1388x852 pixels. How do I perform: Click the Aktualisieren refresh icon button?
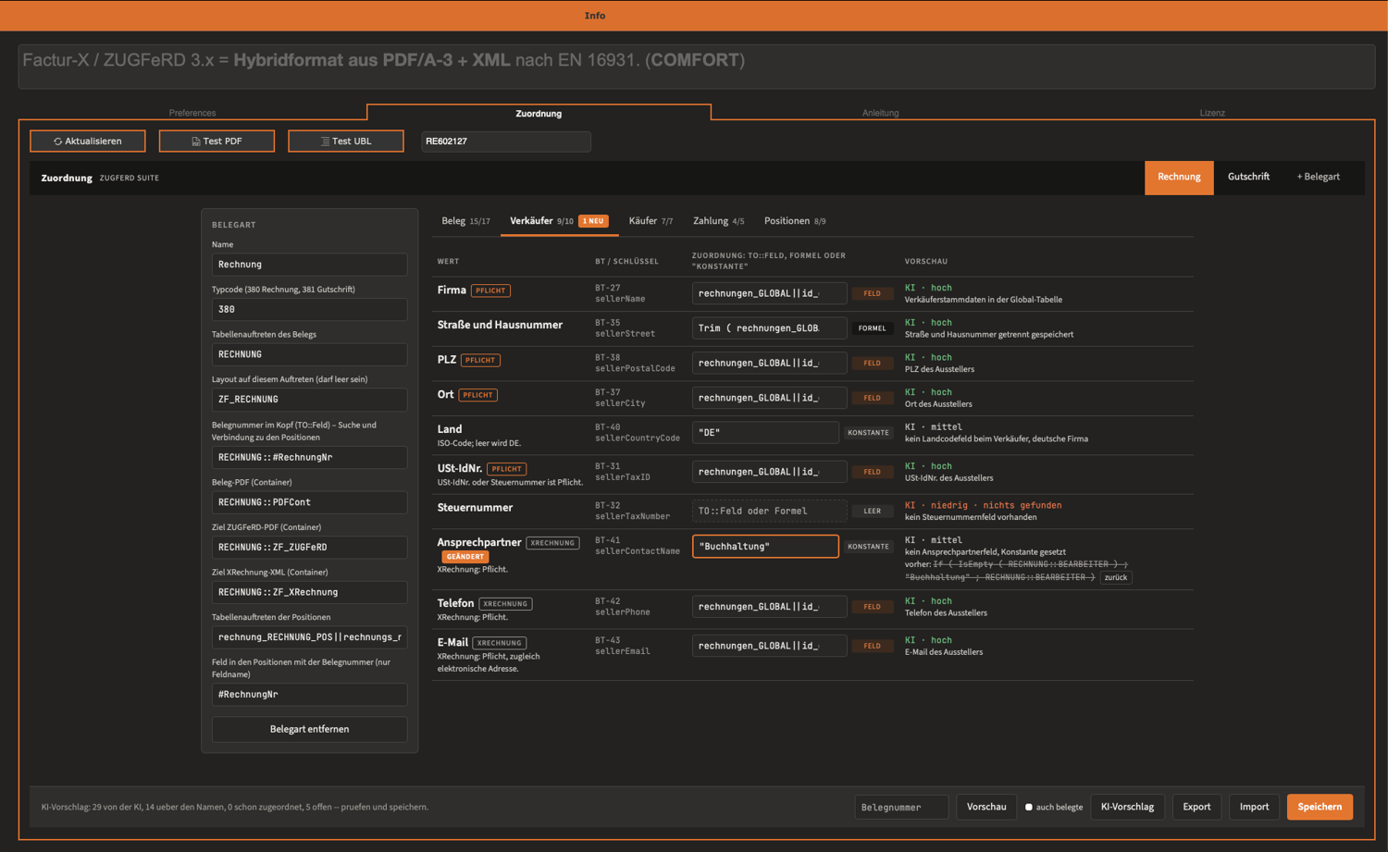click(88, 141)
